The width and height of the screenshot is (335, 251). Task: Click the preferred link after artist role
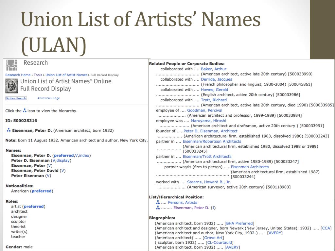[x=34, y=207]
